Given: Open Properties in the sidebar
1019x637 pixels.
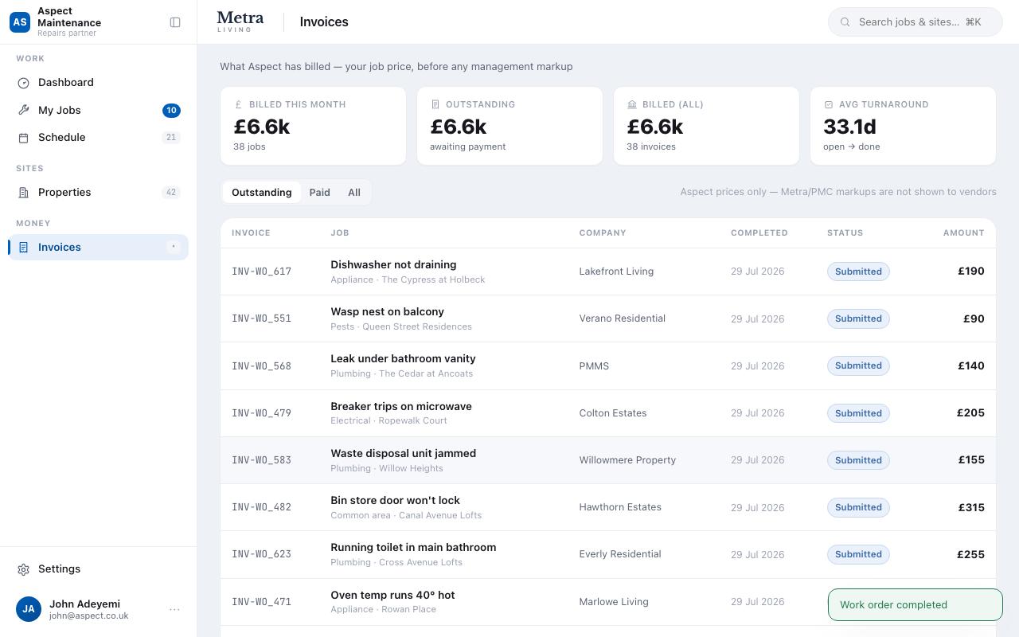Looking at the screenshot, I should (x=99, y=193).
